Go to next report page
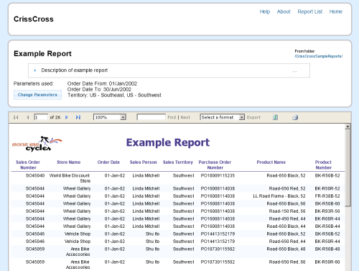This screenshot has width=359, height=271. (x=67, y=117)
